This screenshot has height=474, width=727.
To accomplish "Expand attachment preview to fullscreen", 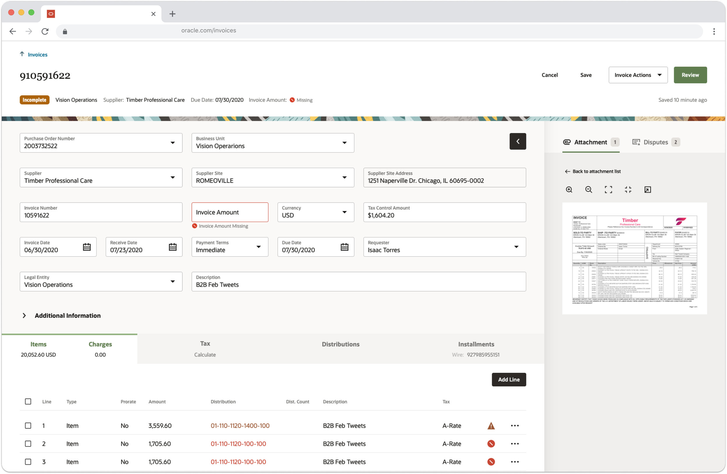I will (608, 189).
